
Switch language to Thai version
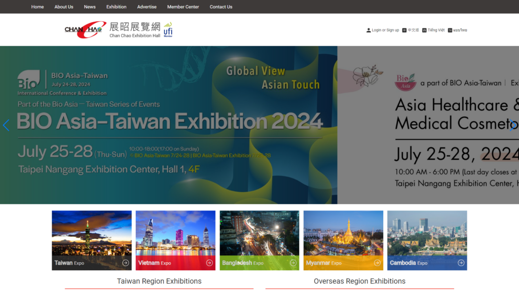(x=460, y=30)
